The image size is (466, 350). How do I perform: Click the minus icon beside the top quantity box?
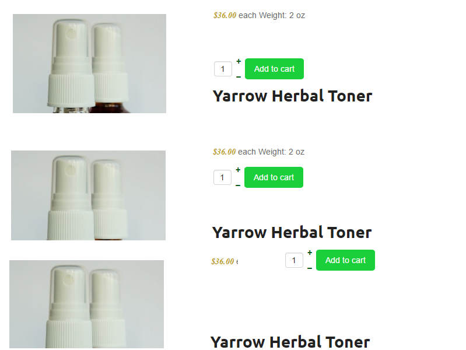pyautogui.click(x=239, y=77)
